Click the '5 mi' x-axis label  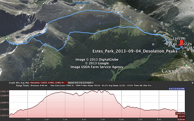click(x=103, y=120)
